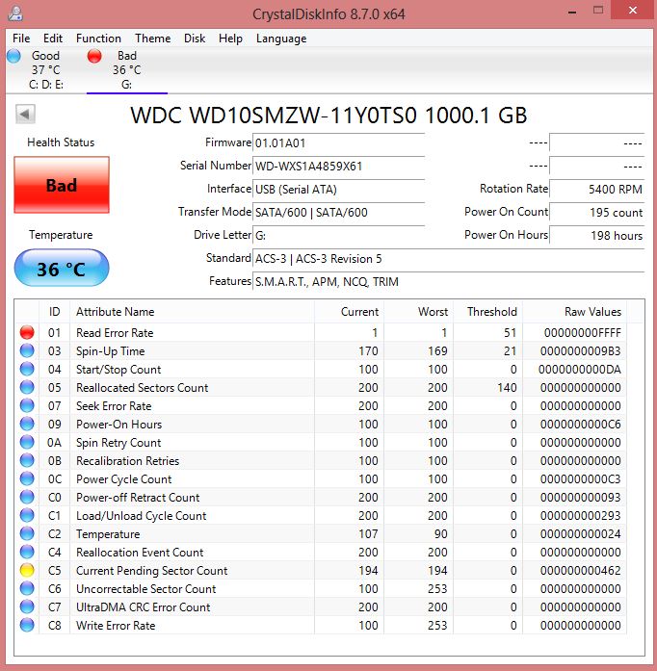Open the File menu
The width and height of the screenshot is (657, 671).
coord(21,39)
